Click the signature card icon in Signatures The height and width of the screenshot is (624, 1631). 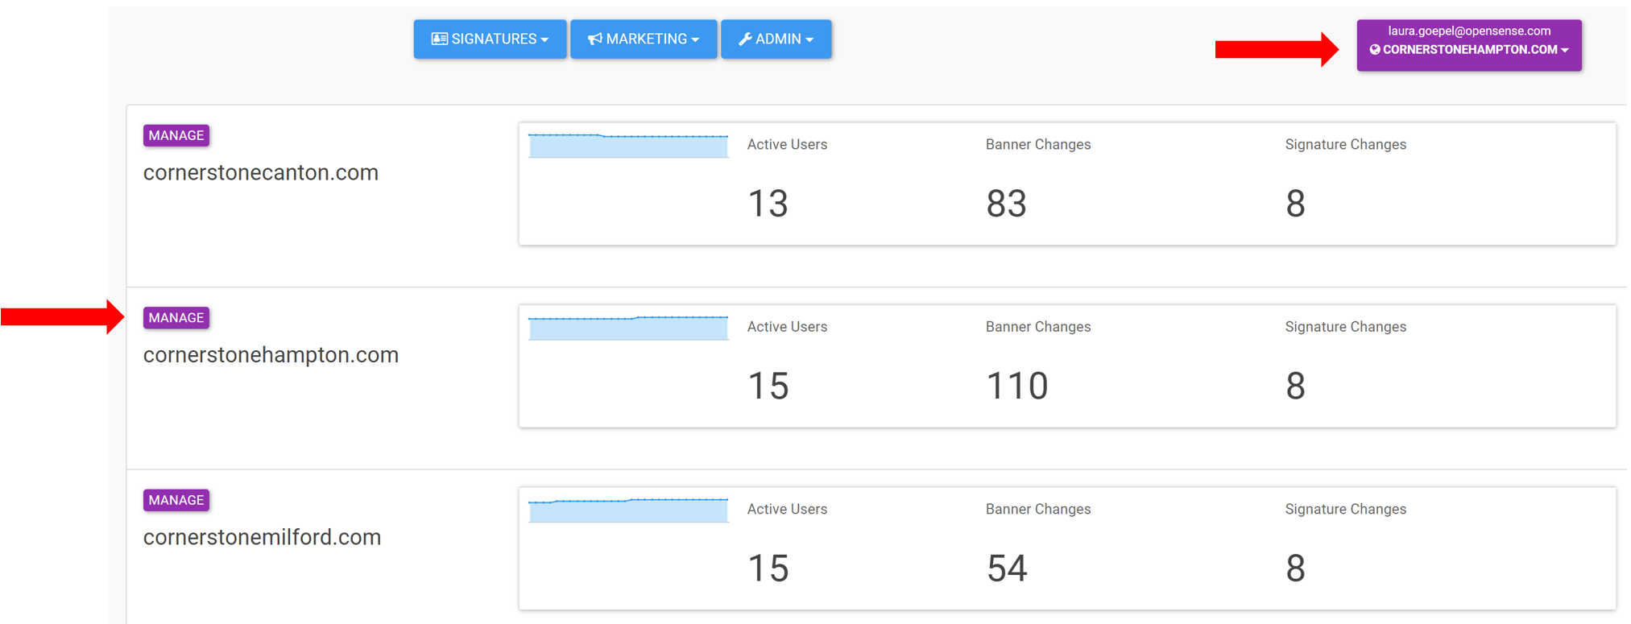click(x=440, y=39)
